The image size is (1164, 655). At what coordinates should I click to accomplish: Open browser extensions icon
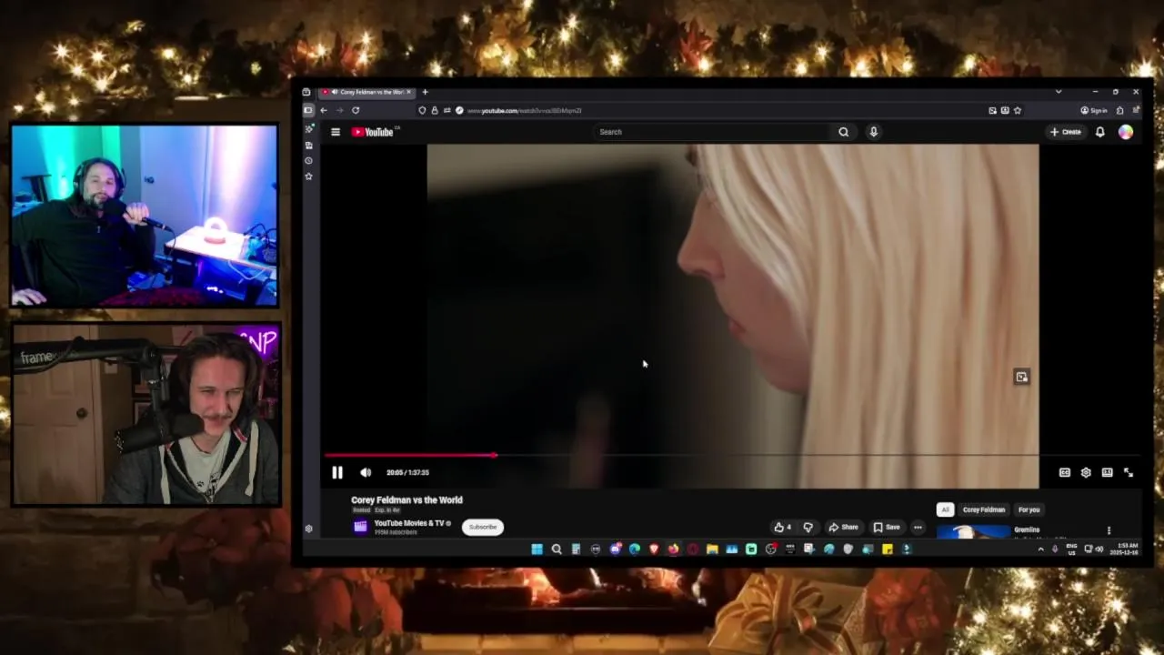coord(1119,110)
